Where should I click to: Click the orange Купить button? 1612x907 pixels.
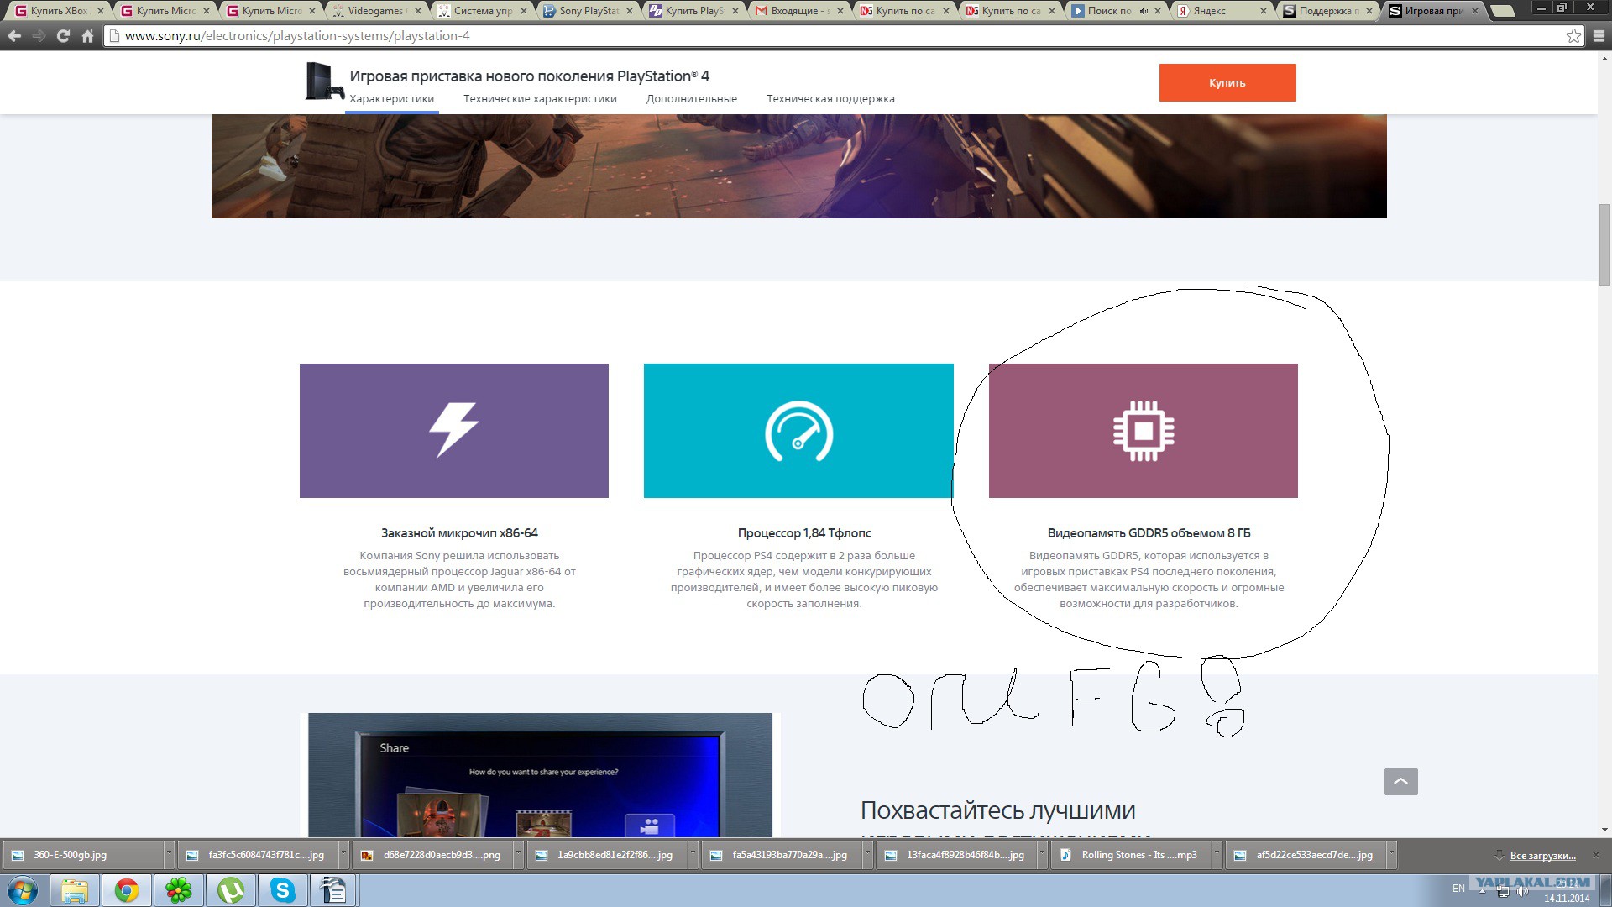click(x=1227, y=82)
